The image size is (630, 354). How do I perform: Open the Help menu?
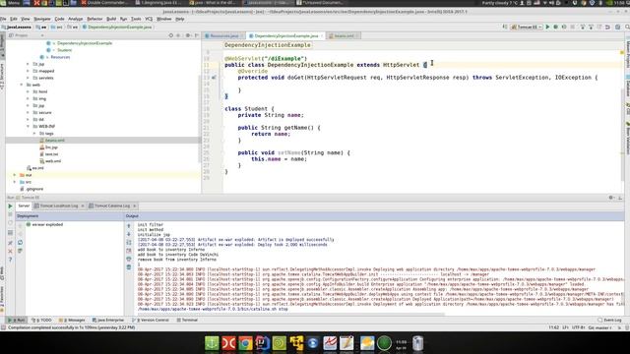pyautogui.click(x=180, y=19)
